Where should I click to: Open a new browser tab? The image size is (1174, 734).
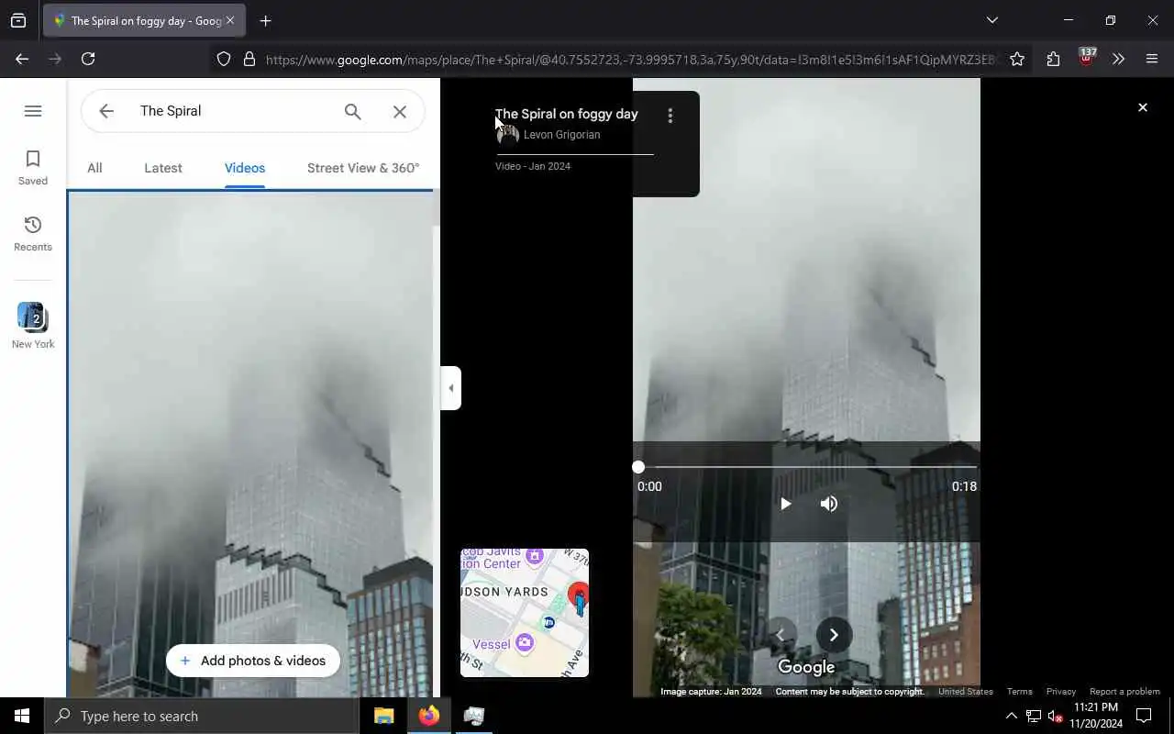(x=266, y=20)
